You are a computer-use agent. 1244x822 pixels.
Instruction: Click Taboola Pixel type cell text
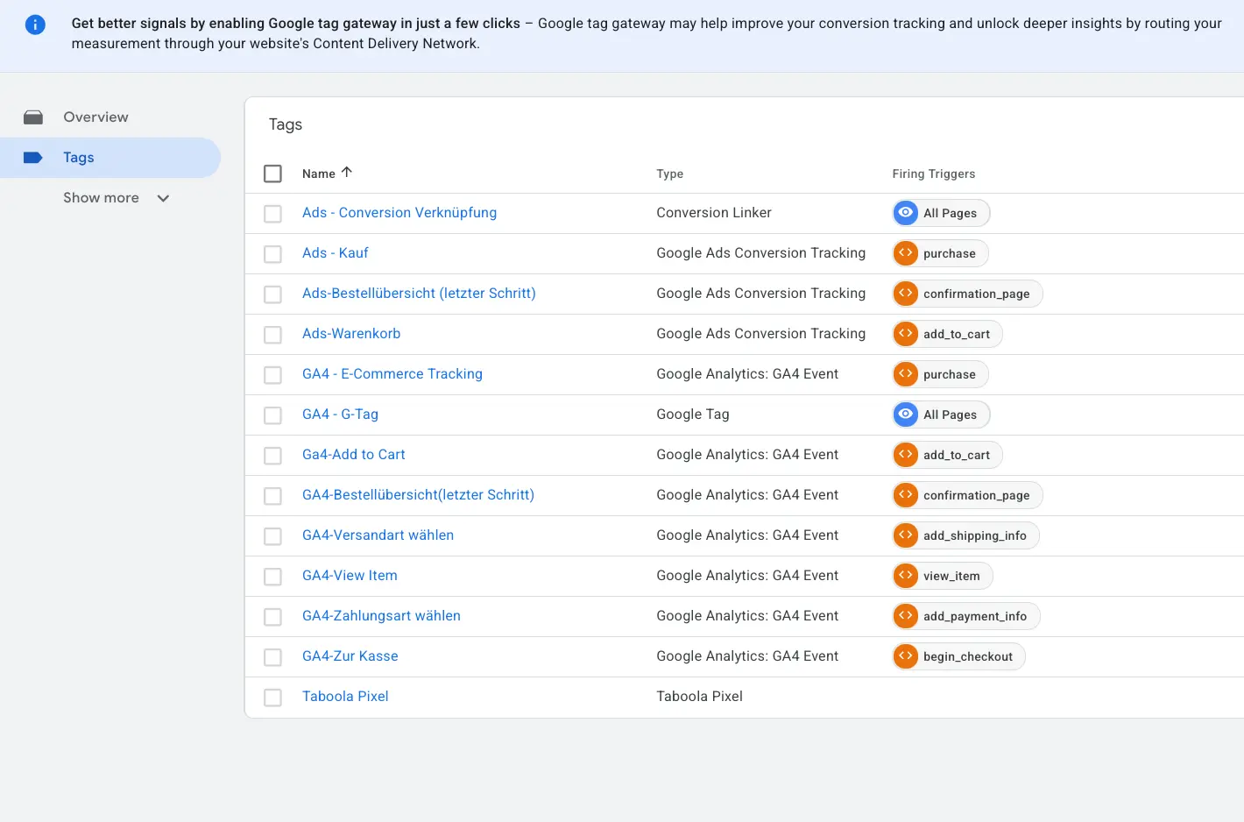699,697
